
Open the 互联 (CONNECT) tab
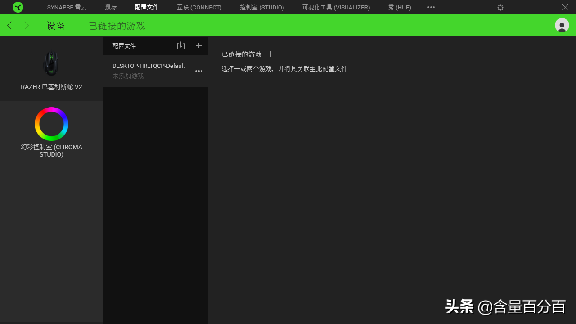tap(199, 8)
